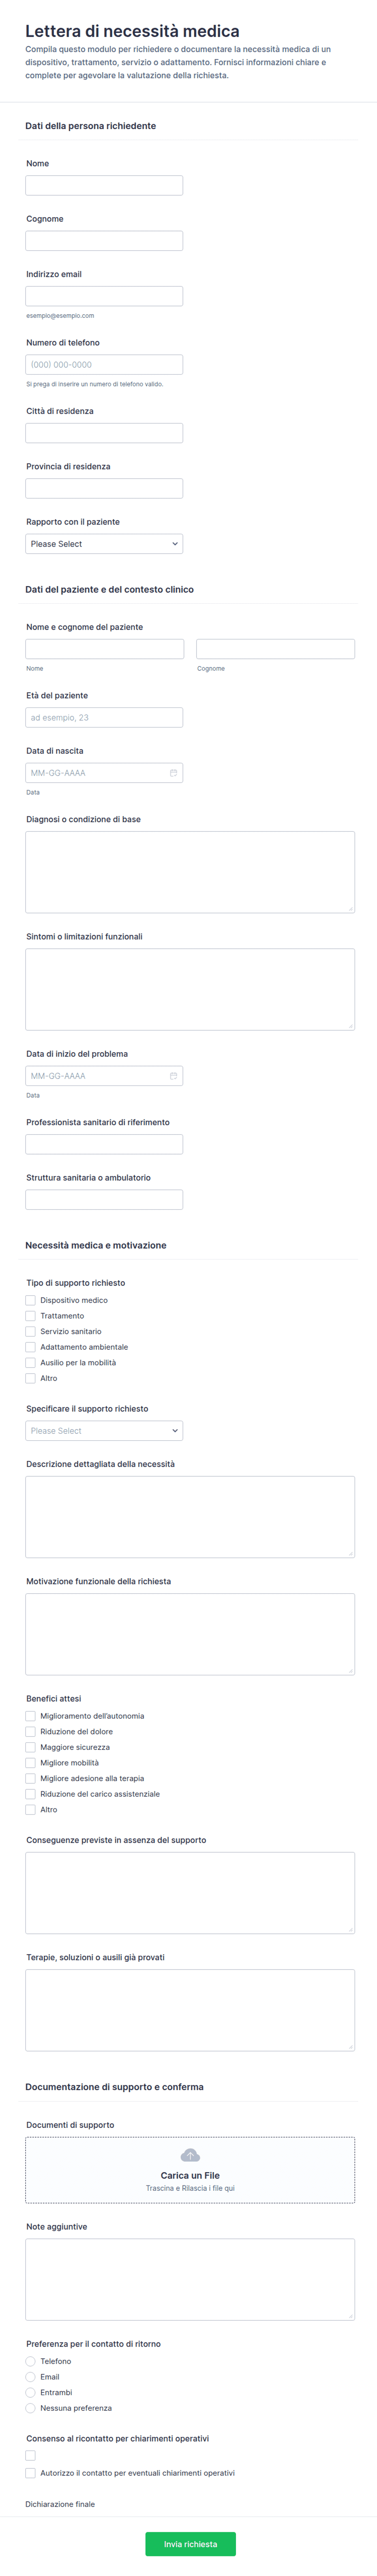The width and height of the screenshot is (377, 2576).
Task: Click the Numero di telefono input
Action: tap(104, 365)
